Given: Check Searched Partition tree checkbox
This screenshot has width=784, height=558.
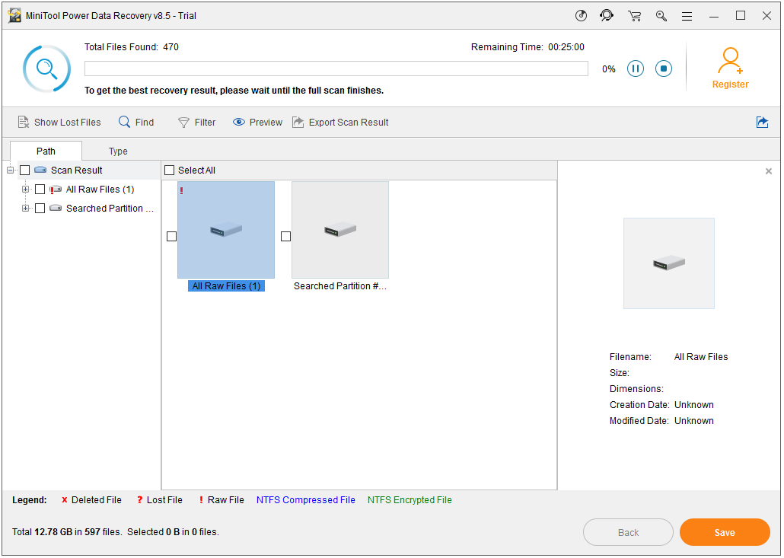Looking at the screenshot, I should pos(40,209).
